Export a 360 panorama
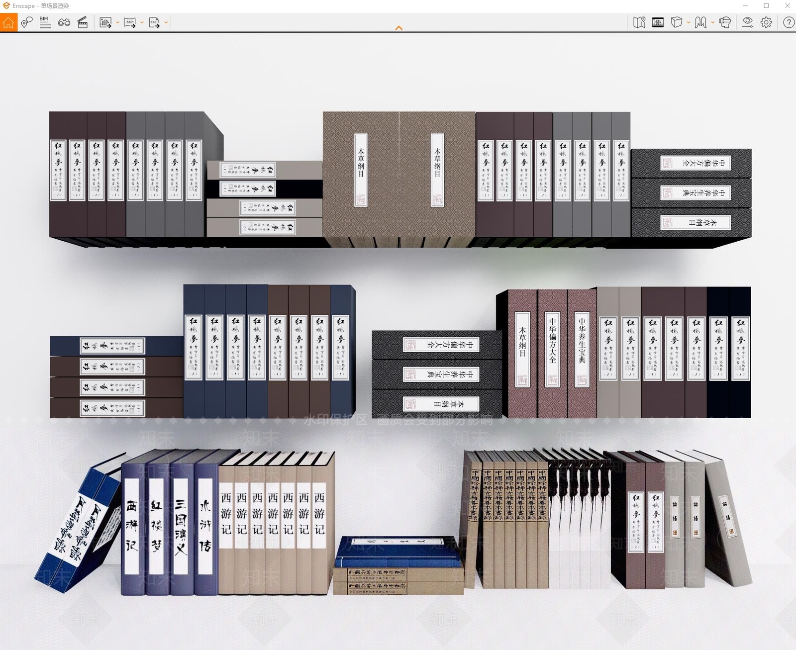The image size is (796, 650). [130, 22]
